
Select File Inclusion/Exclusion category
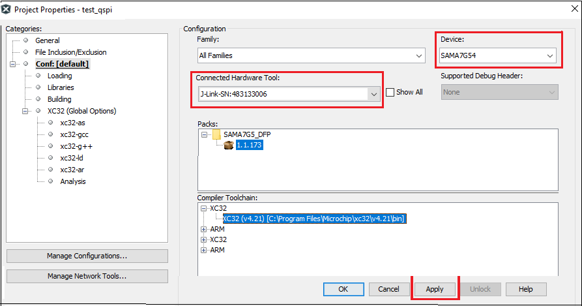click(71, 52)
